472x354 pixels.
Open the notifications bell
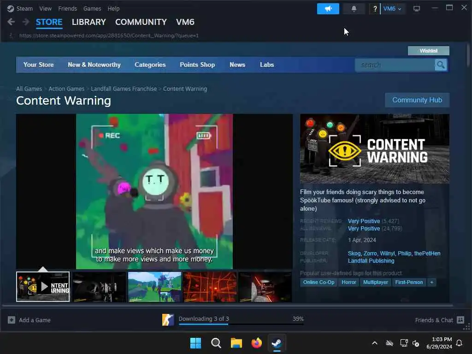pyautogui.click(x=354, y=9)
